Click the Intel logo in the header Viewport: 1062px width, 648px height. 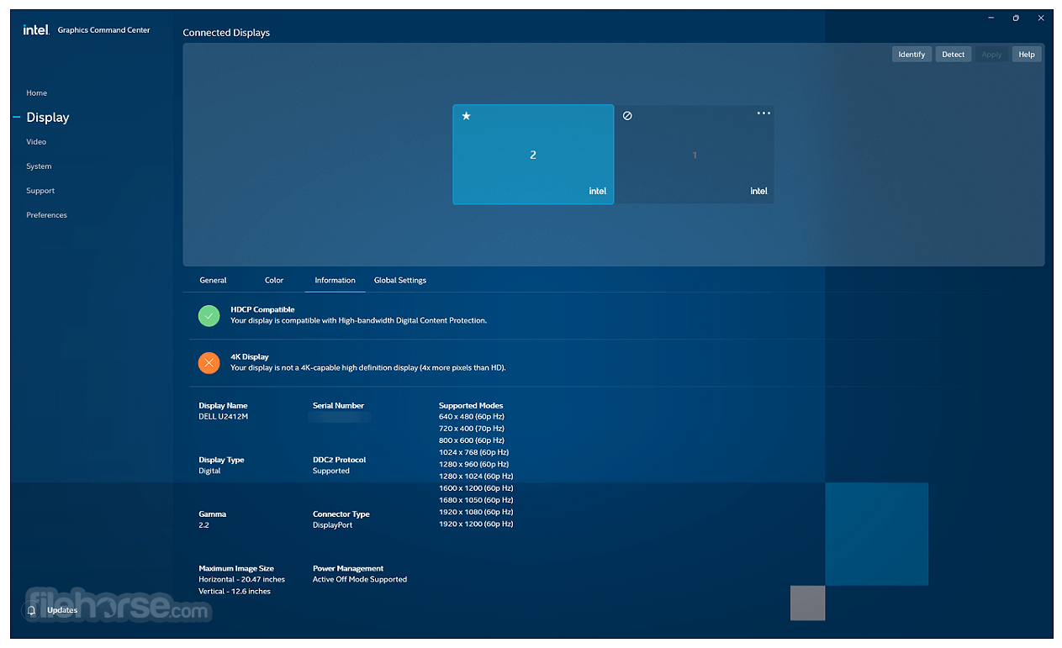[36, 29]
